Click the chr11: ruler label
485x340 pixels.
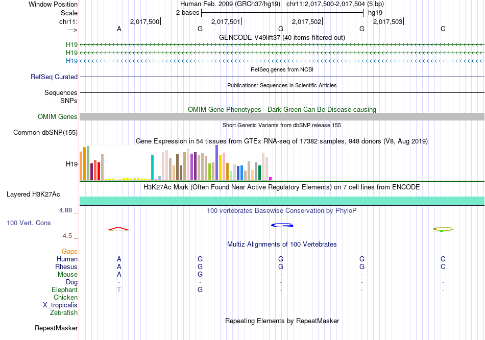coord(68,21)
